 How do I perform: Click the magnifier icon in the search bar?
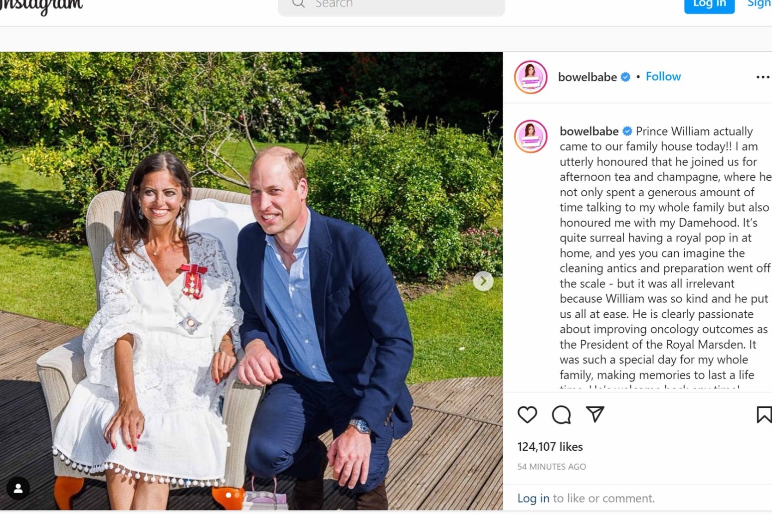click(298, 4)
